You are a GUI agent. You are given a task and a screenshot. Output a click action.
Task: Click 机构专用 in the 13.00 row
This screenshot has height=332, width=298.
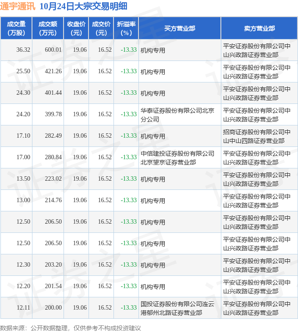pos(153,201)
